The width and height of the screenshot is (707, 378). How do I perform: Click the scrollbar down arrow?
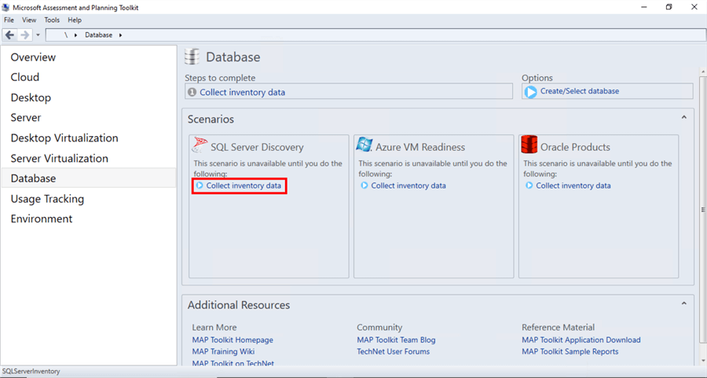tap(702, 361)
